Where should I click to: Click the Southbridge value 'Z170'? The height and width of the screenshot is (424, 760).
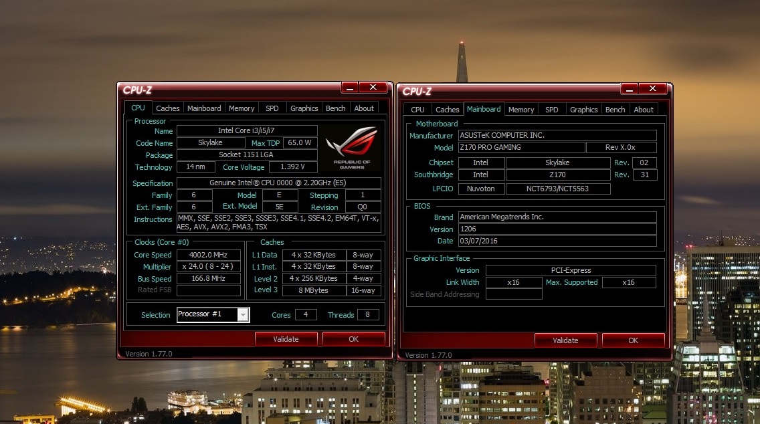coord(558,175)
